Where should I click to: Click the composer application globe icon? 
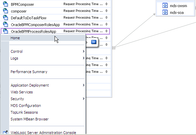coord(5,10)
